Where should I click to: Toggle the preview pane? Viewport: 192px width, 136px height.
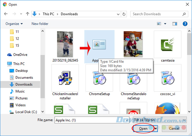point(175,24)
